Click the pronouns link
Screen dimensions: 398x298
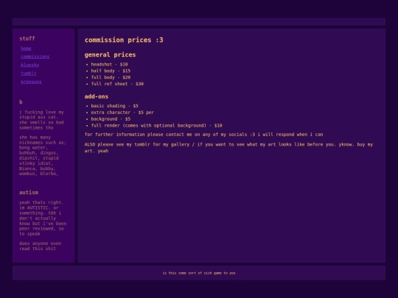click(31, 82)
